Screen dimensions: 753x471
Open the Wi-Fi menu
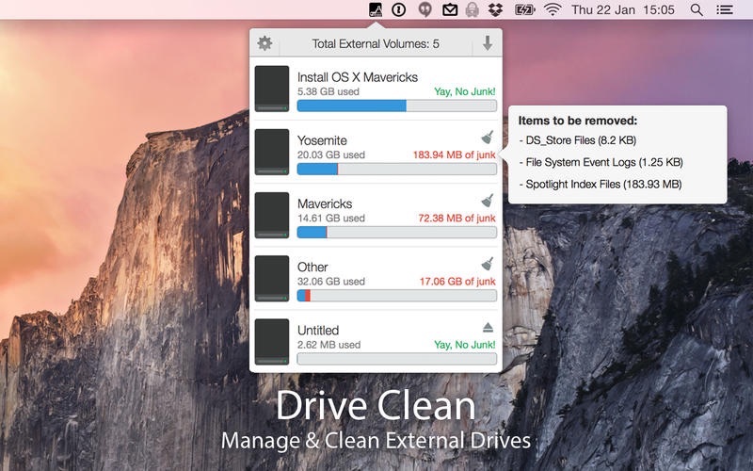click(553, 9)
